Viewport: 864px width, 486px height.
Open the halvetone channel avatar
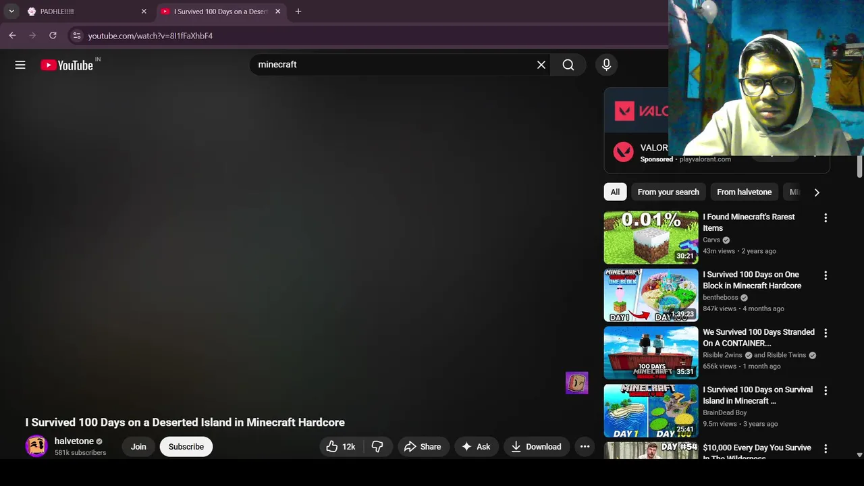click(36, 446)
